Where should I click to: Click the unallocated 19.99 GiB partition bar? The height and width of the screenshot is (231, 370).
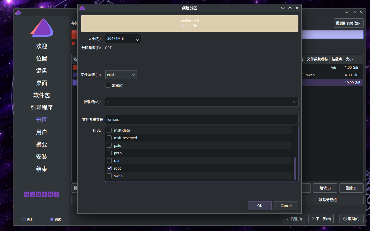pyautogui.click(x=189, y=23)
